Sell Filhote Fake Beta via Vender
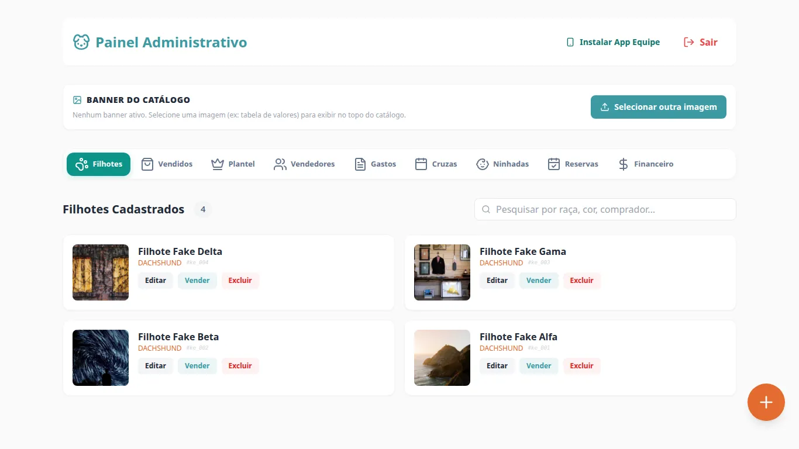This screenshot has height=449, width=799. pos(197,366)
